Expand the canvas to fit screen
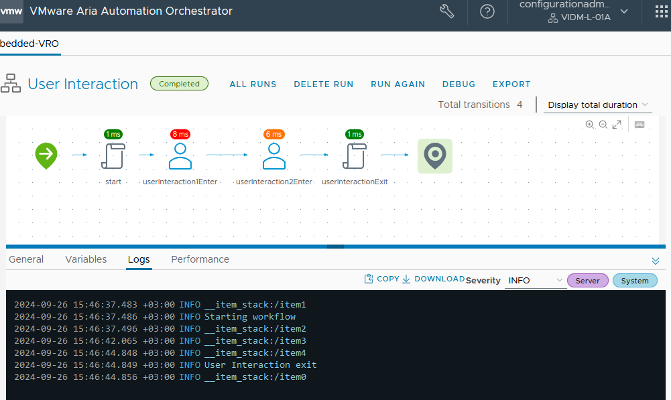The width and height of the screenshot is (671, 400). 617,125
